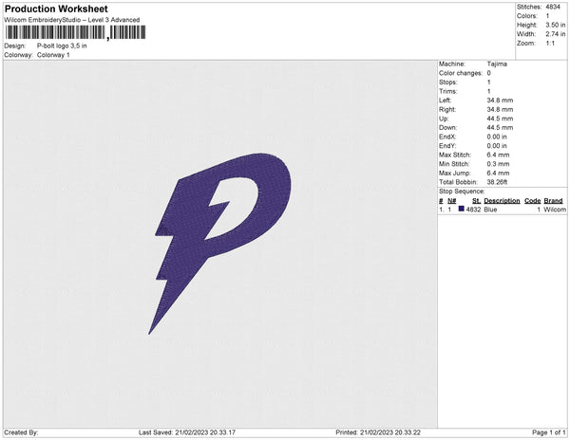Click the 'Code' column header
Viewport: 570px width, 440px height.
pyautogui.click(x=533, y=201)
